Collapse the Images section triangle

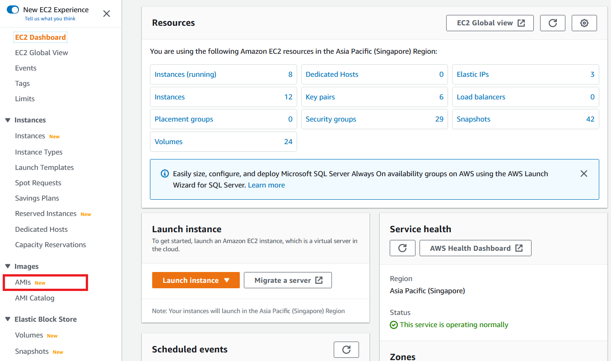(7, 267)
